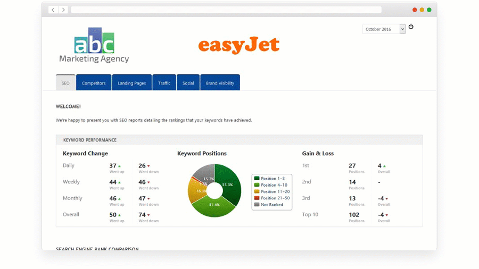The height and width of the screenshot is (269, 479).
Task: Open the Social tab
Action: point(188,82)
